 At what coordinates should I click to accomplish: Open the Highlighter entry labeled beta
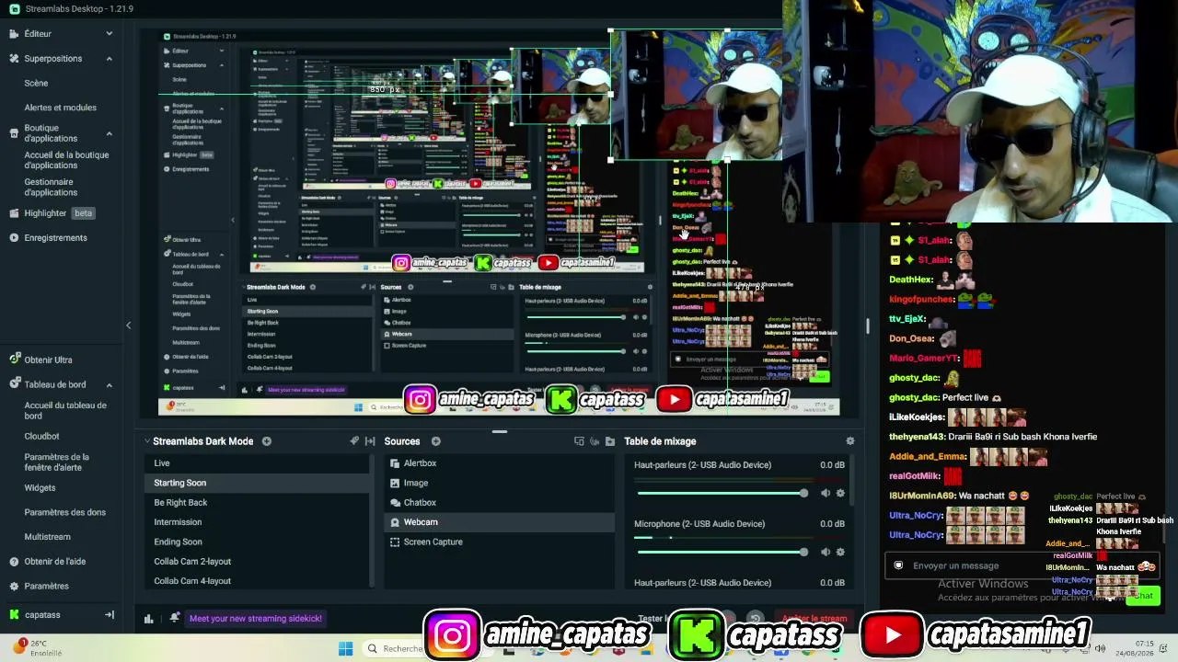(60, 213)
